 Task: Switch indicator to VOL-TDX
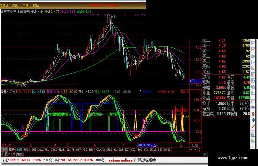click(100, 150)
